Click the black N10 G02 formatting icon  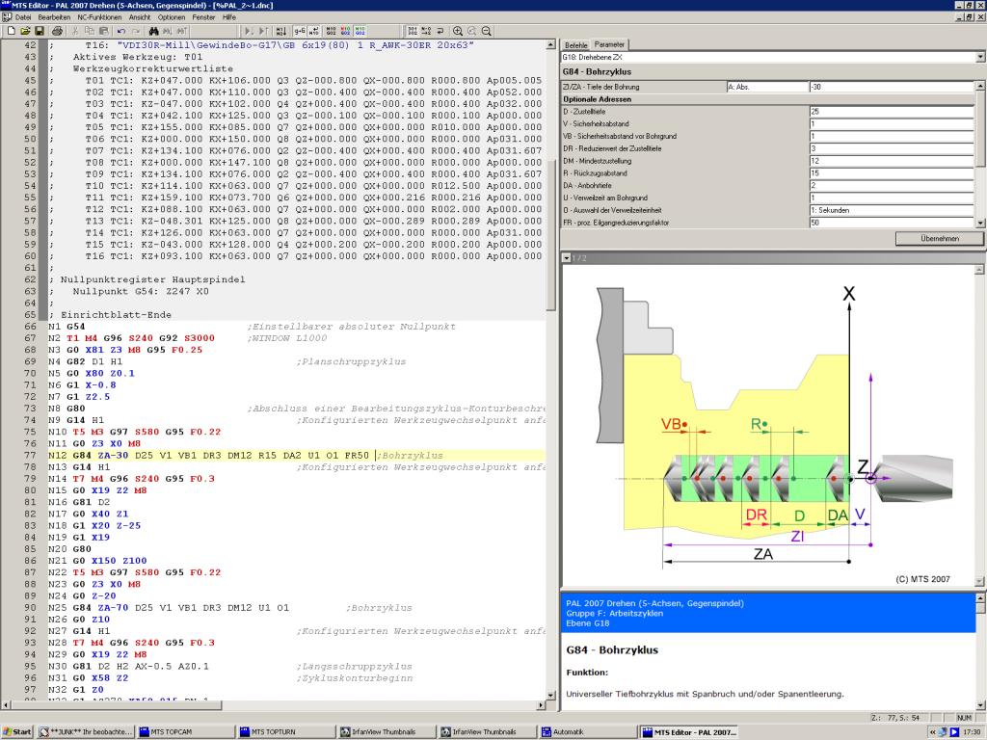pyautogui.click(x=332, y=31)
